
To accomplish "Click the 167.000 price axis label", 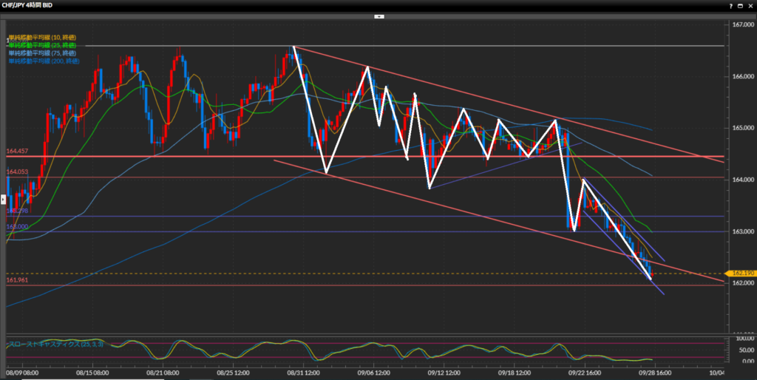I will click(x=741, y=25).
